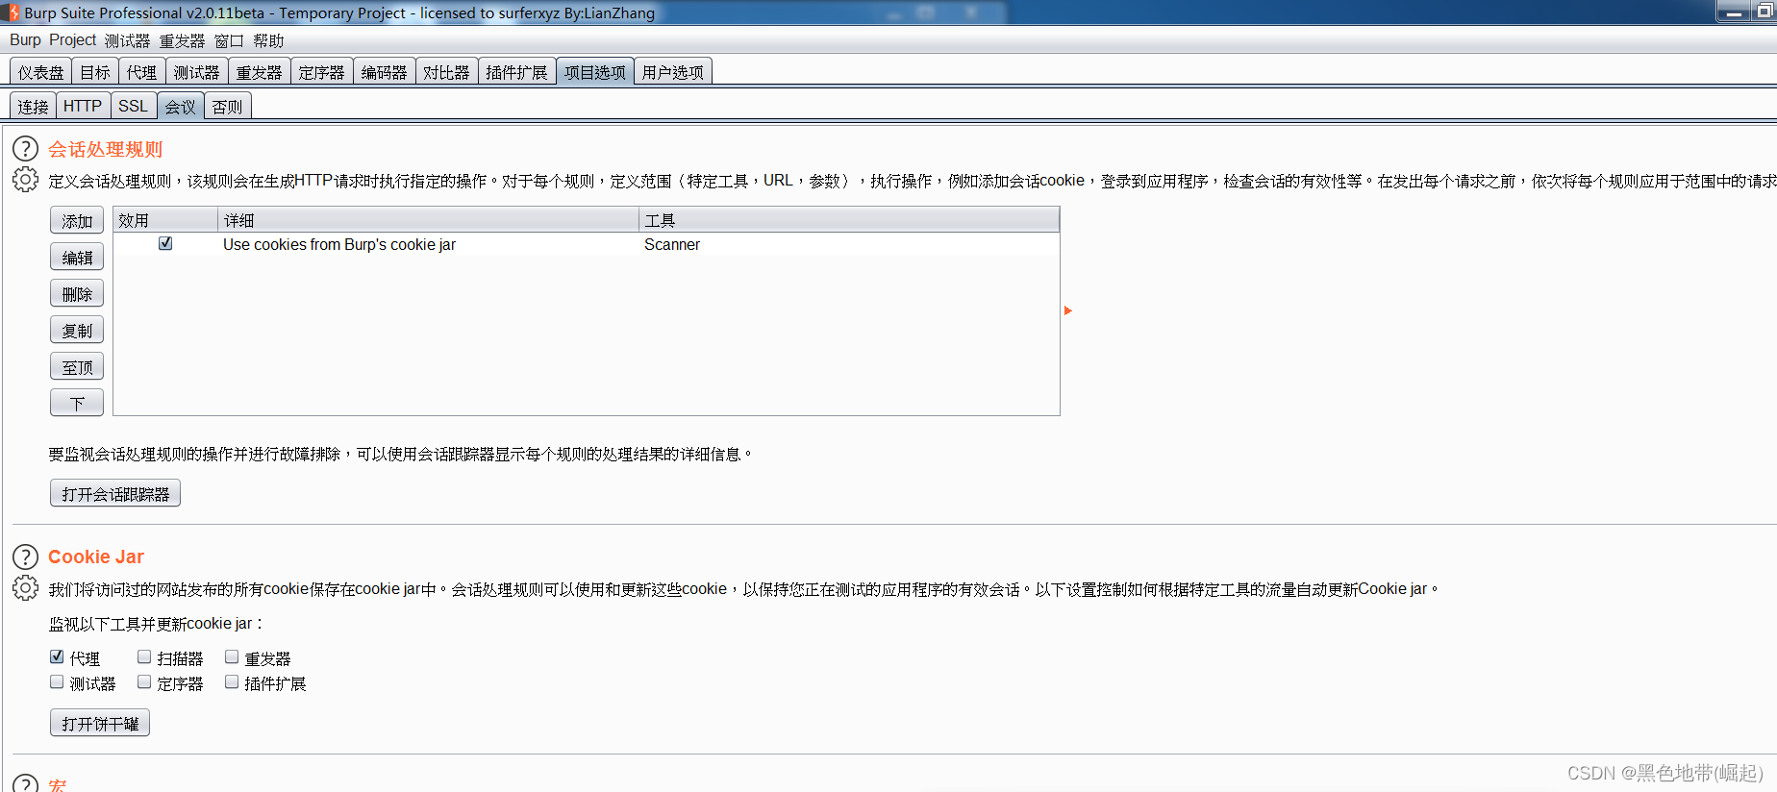The image size is (1777, 792).
Task: Click the 复制 rule button
Action: pos(77,331)
